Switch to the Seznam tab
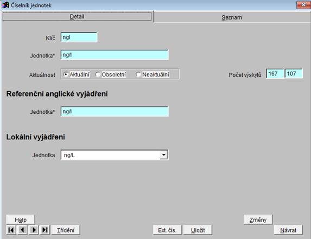 click(232, 17)
